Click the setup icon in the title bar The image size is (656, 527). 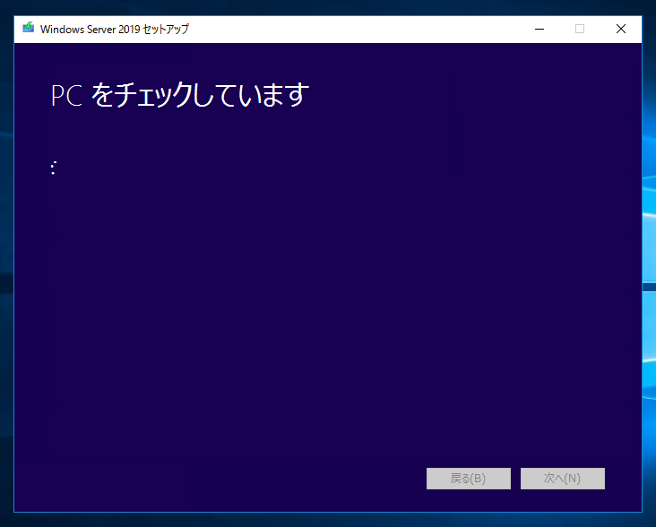28,27
